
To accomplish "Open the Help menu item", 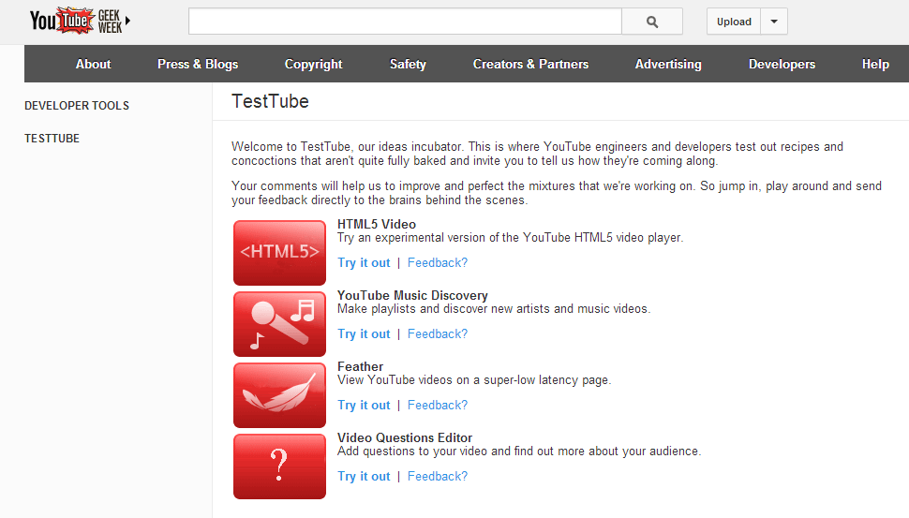I will pos(875,65).
